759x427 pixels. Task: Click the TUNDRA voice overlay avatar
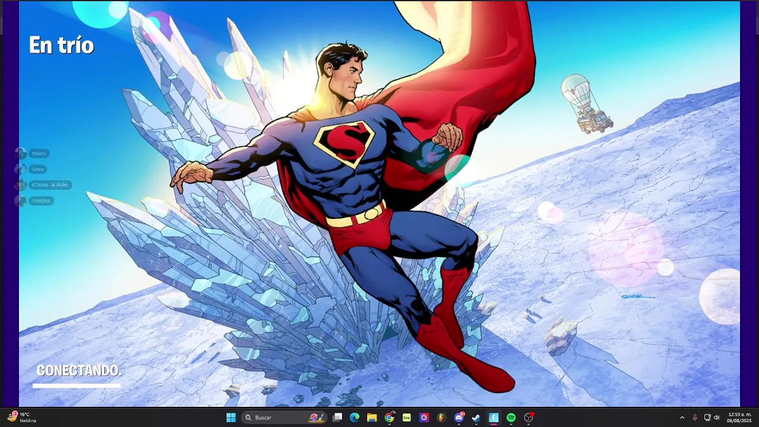click(x=21, y=201)
